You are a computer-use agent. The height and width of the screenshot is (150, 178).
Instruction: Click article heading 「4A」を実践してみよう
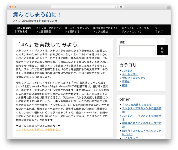tap(47, 45)
